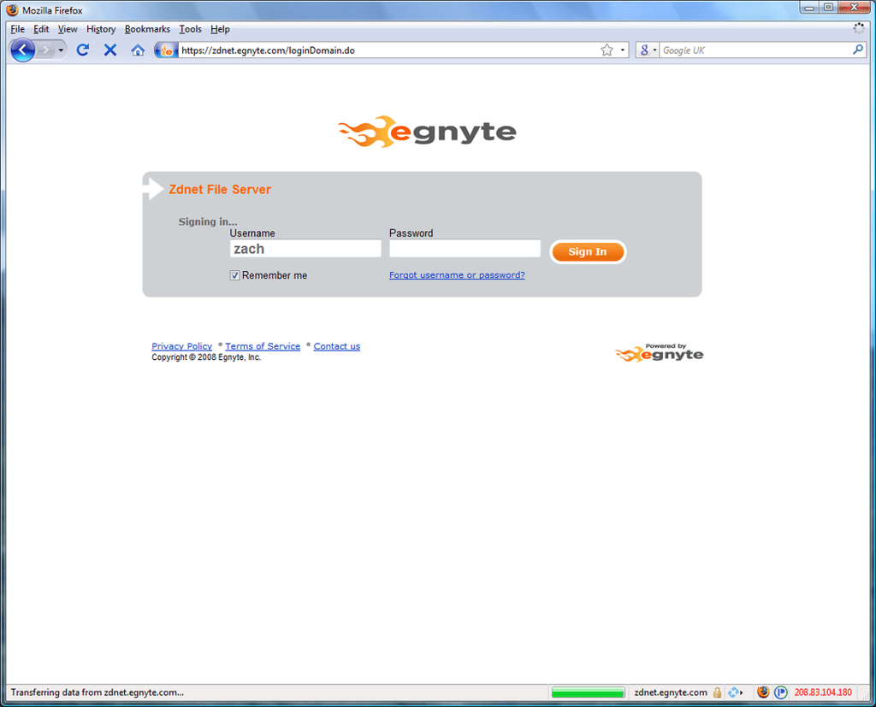This screenshot has width=876, height=707.
Task: Go back to the previous page
Action: [22, 50]
